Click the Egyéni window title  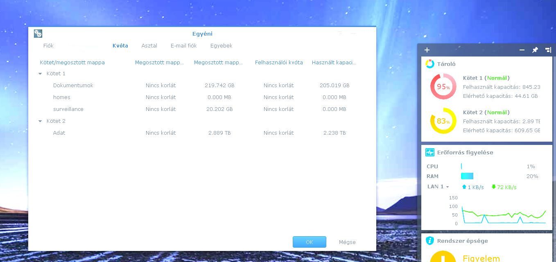202,34
